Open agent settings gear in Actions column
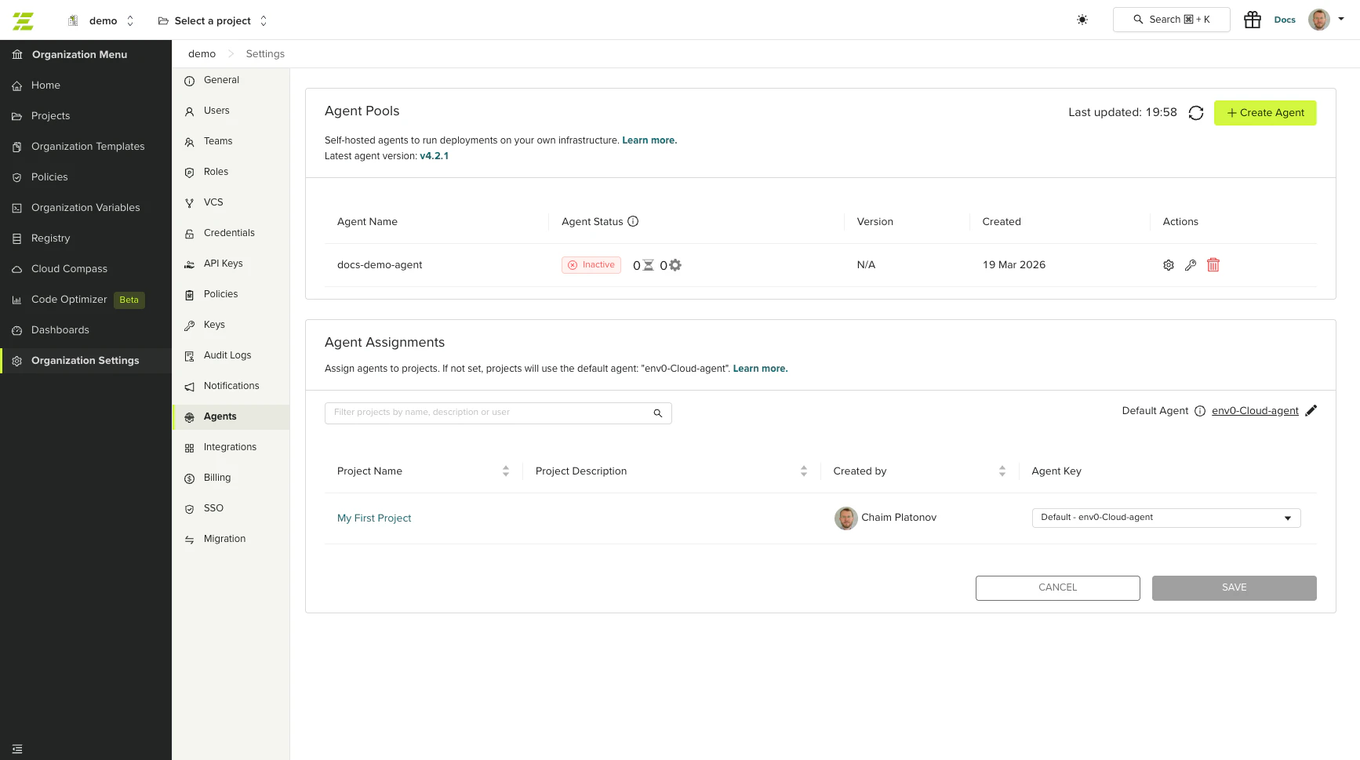Image resolution: width=1360 pixels, height=760 pixels. [x=1168, y=265]
